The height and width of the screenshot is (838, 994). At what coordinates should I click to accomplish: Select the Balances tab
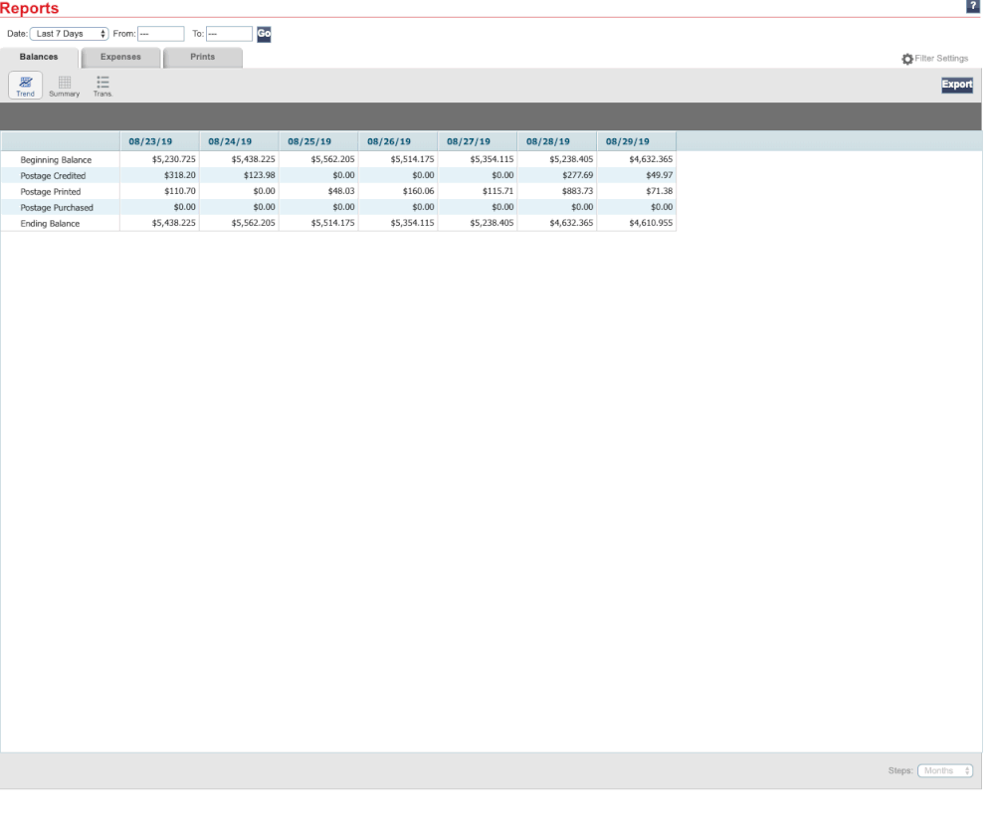[39, 57]
